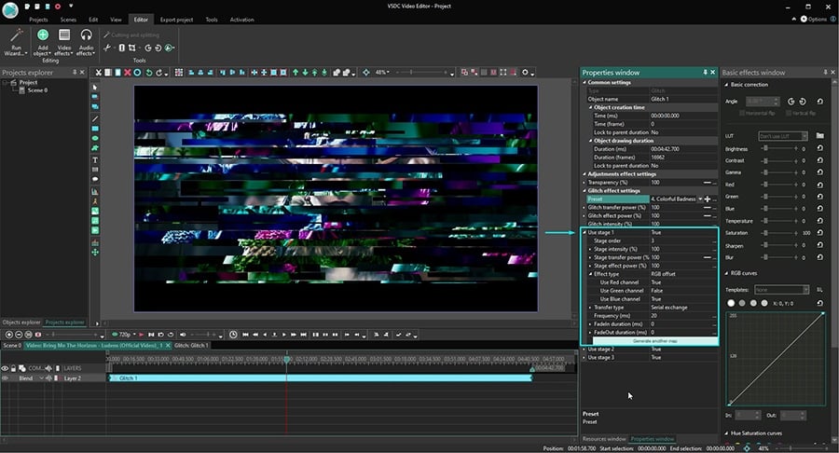Select the Glitch: Glitch 1 timeline tab
This screenshot has width=839, height=453.
pyautogui.click(x=190, y=346)
